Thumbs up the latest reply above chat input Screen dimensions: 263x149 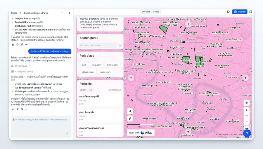click(x=13, y=109)
